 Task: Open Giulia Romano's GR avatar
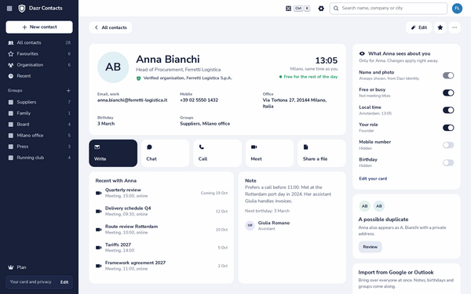pyautogui.click(x=250, y=225)
